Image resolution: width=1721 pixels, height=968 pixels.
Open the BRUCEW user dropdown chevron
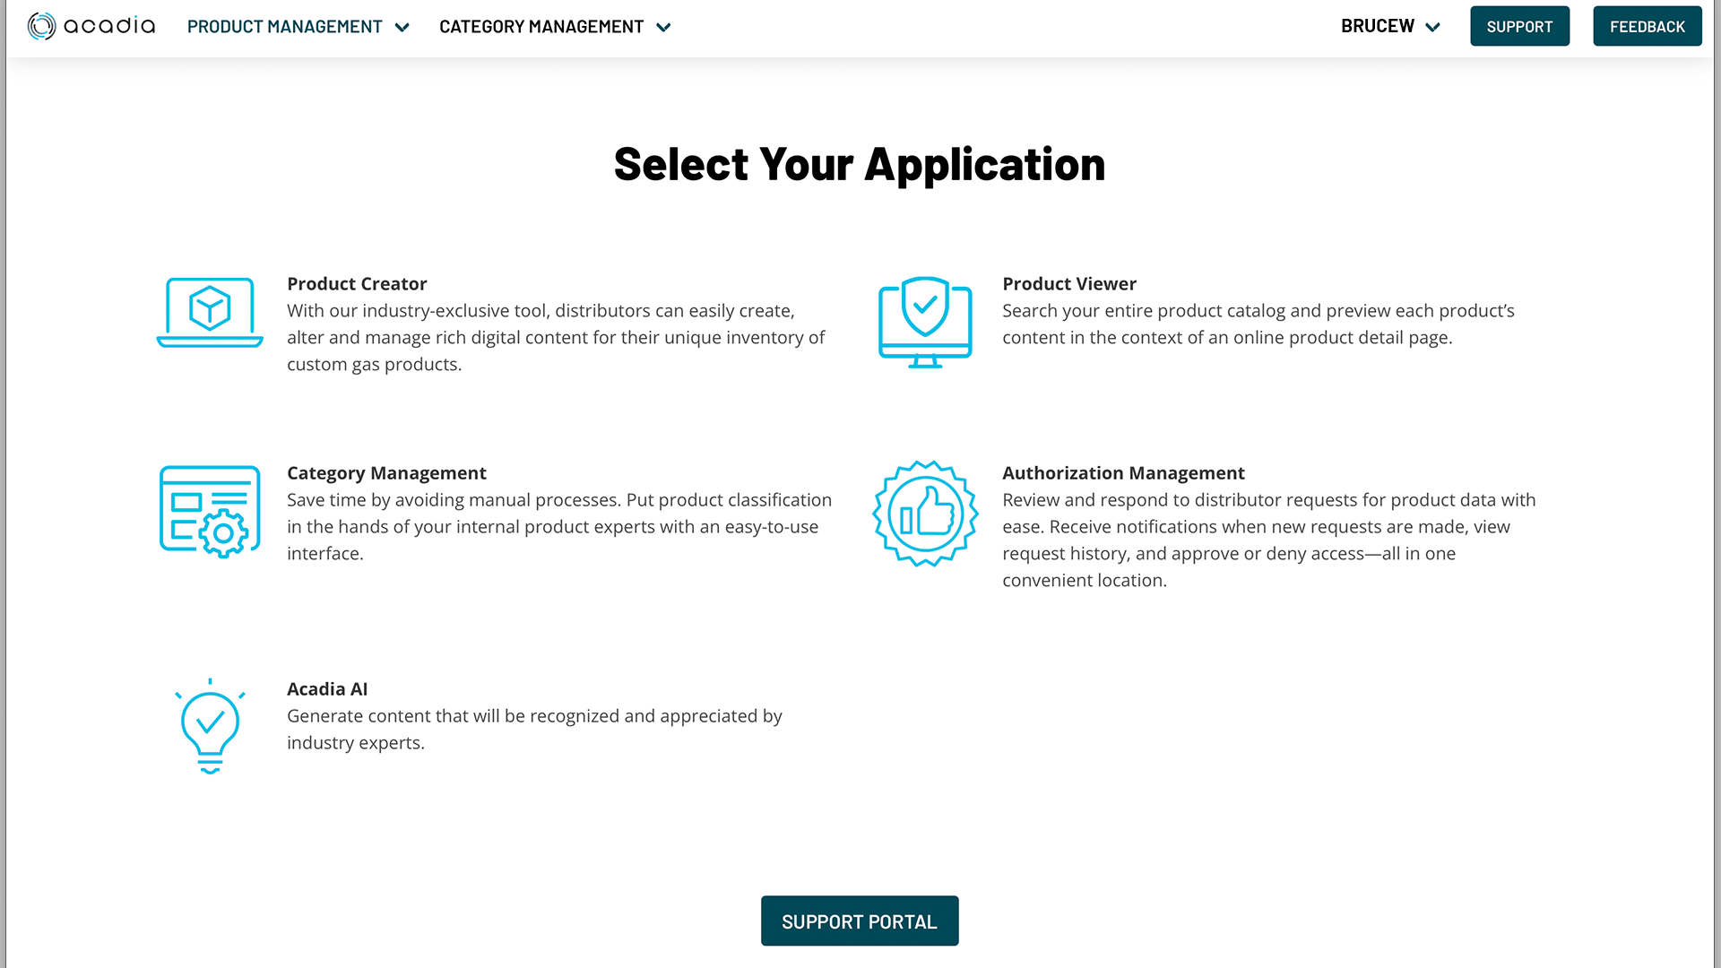coord(1432,27)
